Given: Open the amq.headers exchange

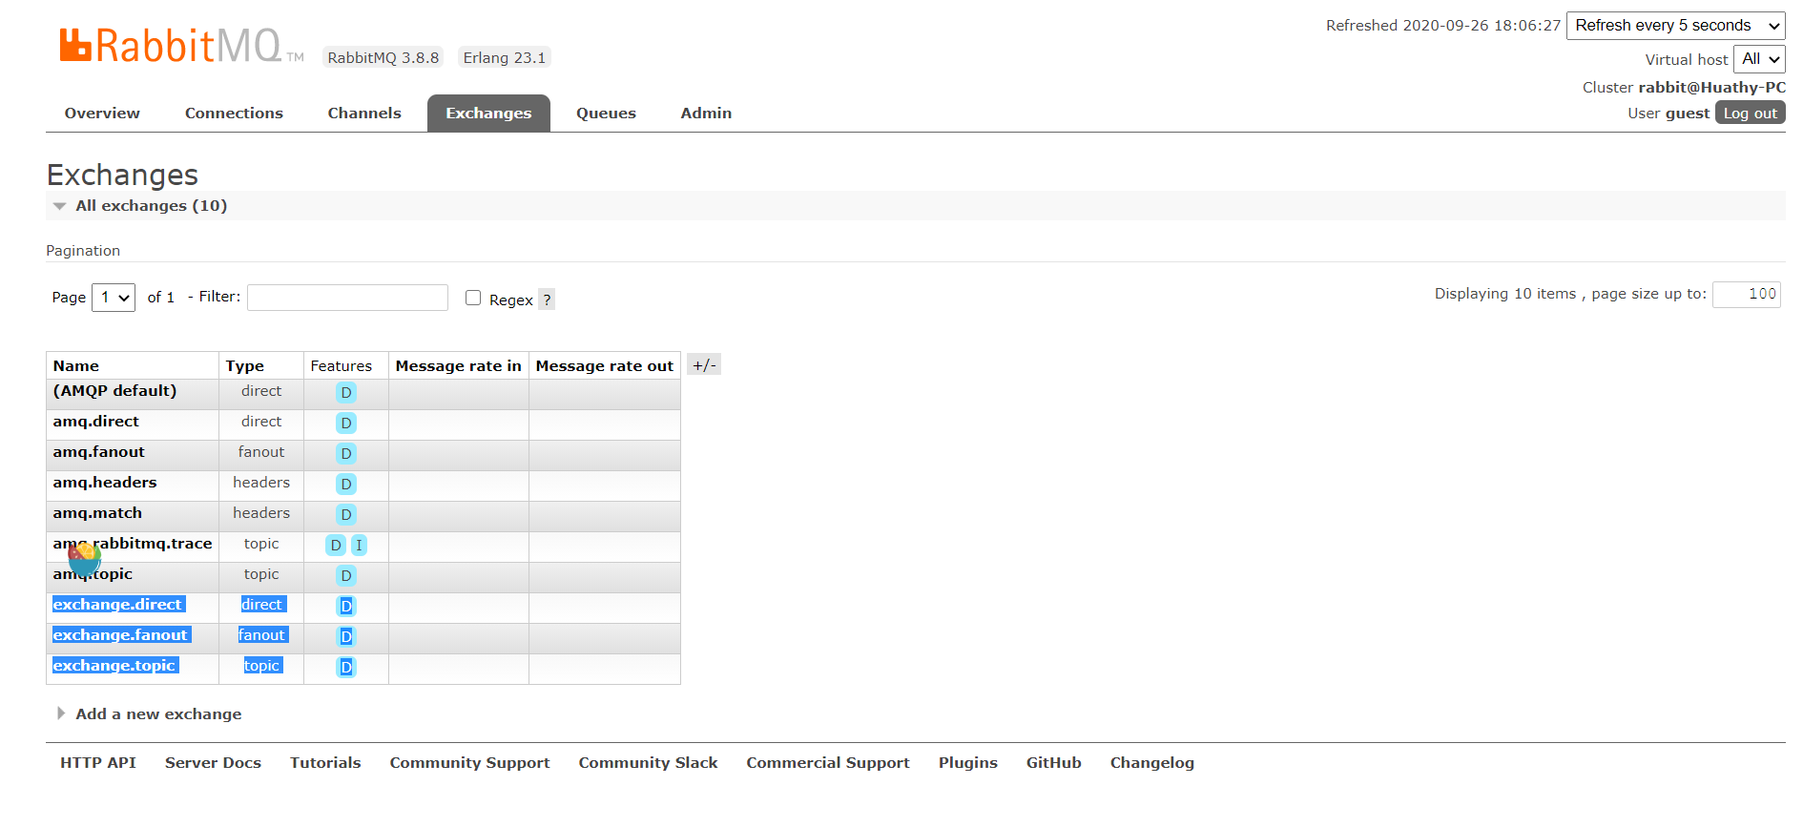Looking at the screenshot, I should pyautogui.click(x=105, y=483).
